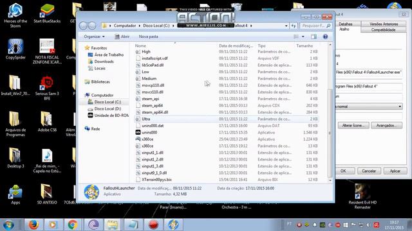
Task: Select Bibliotecas in navigation pane
Action: click(x=100, y=81)
